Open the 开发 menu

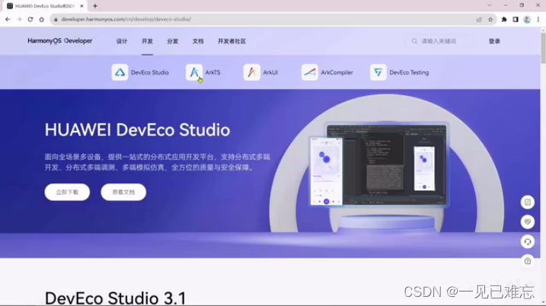point(147,41)
